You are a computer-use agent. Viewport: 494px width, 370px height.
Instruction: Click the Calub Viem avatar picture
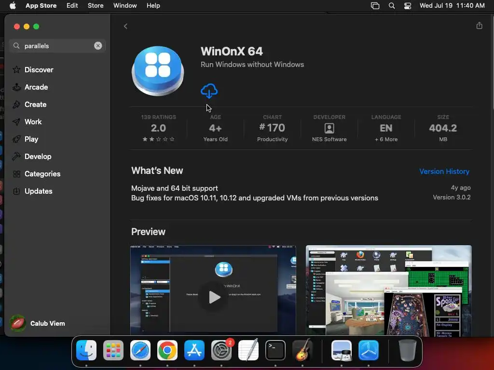pos(17,323)
